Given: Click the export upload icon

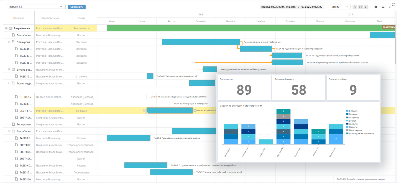Looking at the screenshot, I should (383, 7).
